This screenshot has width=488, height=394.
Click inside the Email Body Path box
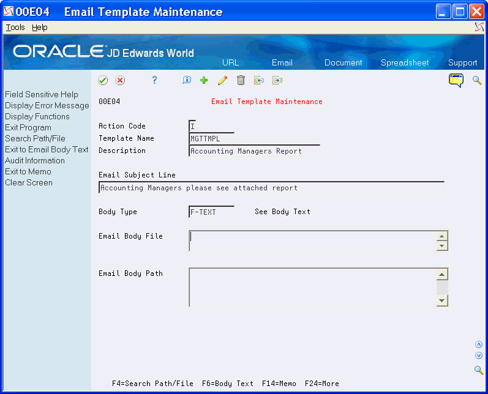click(313, 288)
